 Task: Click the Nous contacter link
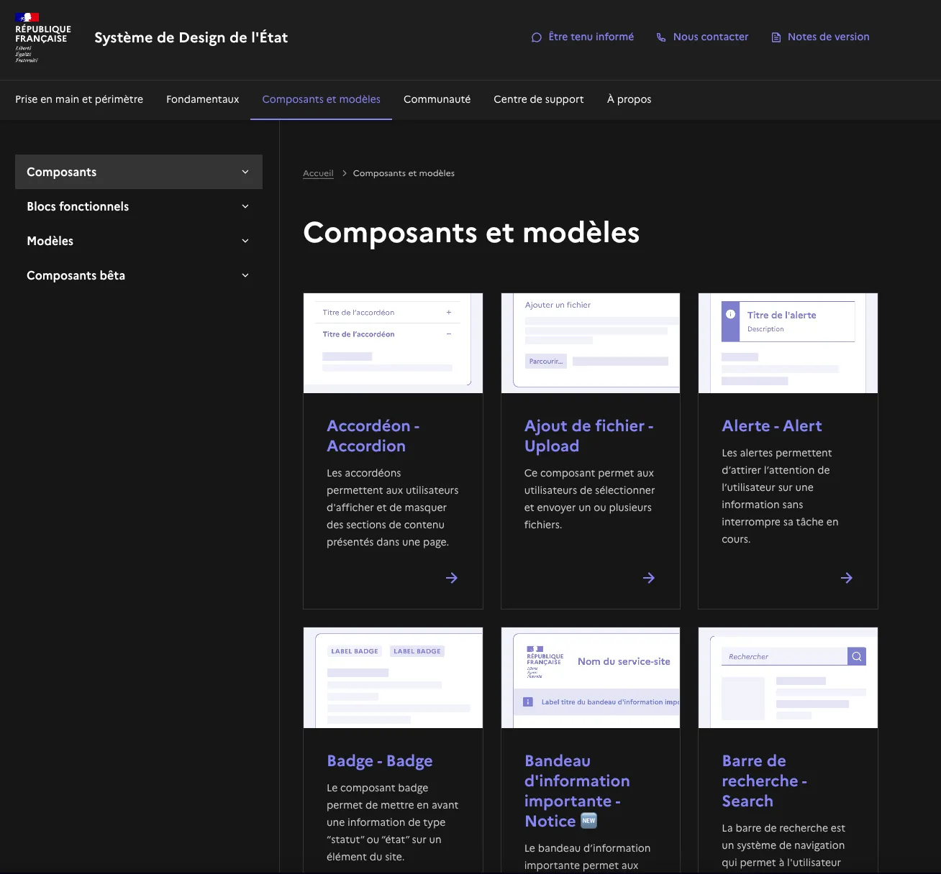[711, 37]
